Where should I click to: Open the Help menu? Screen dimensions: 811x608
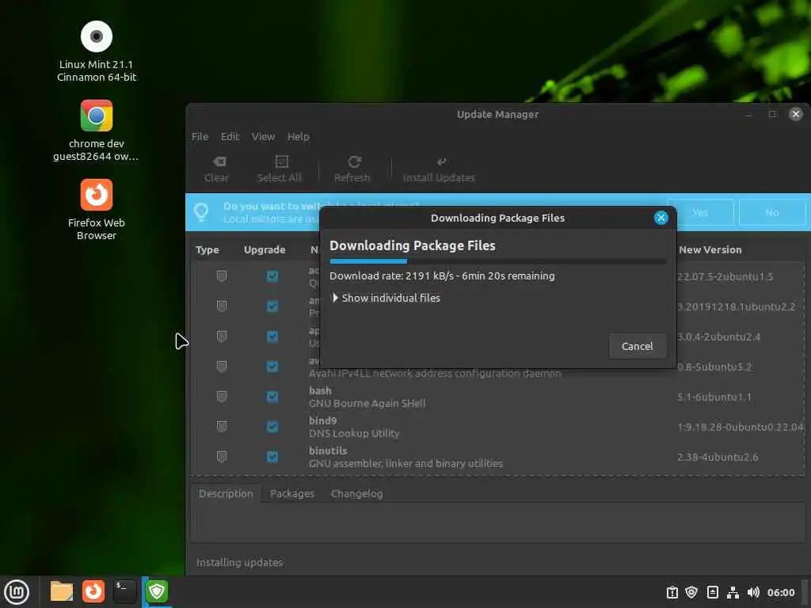pos(299,136)
